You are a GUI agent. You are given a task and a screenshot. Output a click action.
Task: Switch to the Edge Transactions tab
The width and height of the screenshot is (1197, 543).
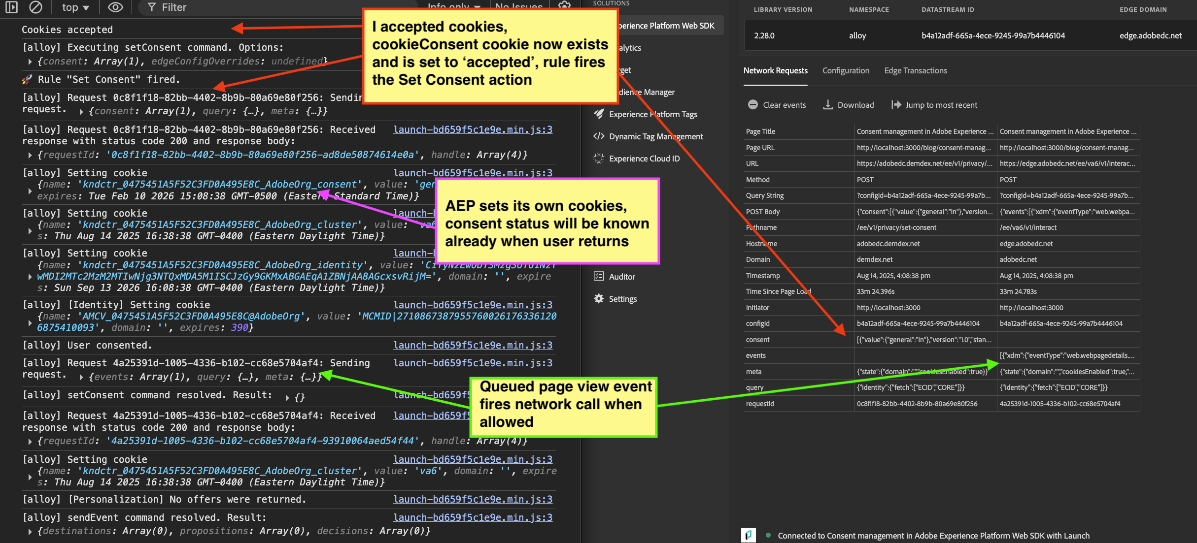click(916, 70)
